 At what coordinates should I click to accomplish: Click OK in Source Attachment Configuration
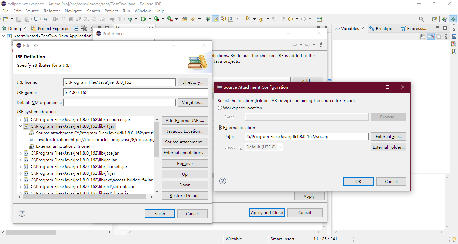click(x=358, y=181)
